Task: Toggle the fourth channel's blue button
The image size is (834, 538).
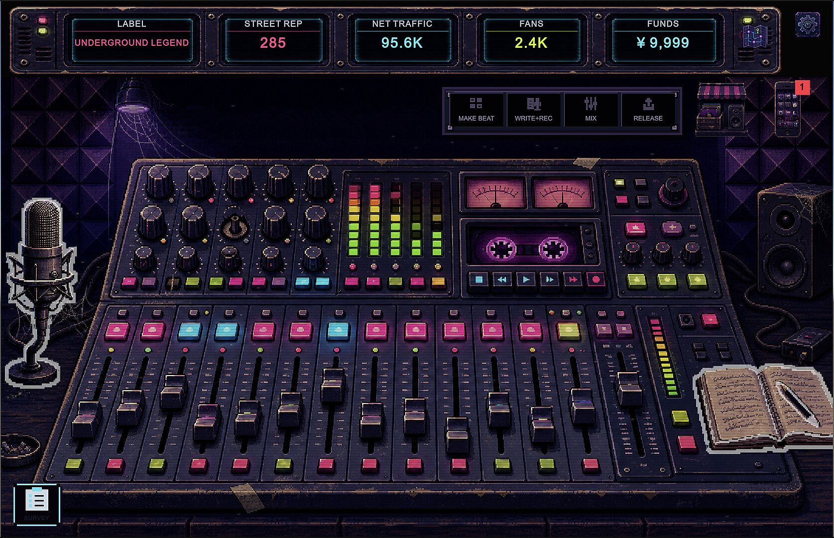Action: click(227, 331)
